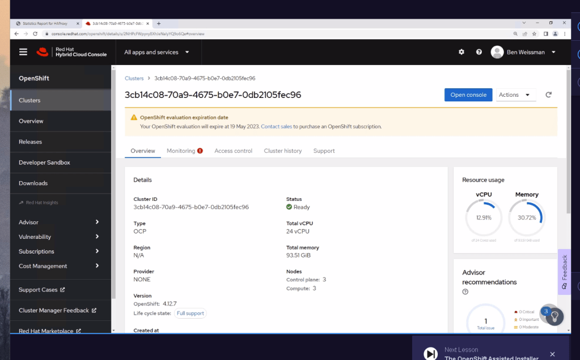Open the hamburger navigation menu
Image resolution: width=580 pixels, height=360 pixels.
coord(23,52)
